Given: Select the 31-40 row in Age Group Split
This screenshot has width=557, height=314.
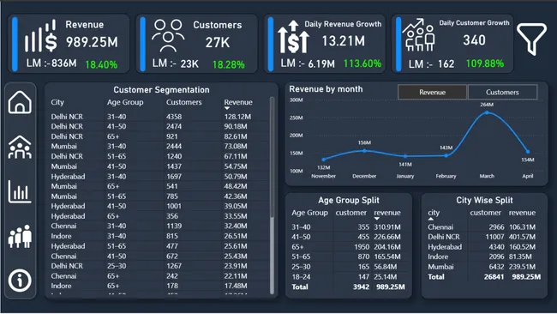Looking at the screenshot, I should pos(348,226).
